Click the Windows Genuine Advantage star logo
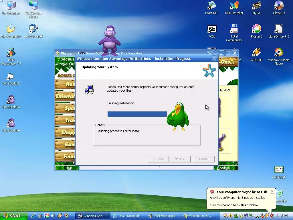Viewport: 293px width, 220px height. click(209, 70)
